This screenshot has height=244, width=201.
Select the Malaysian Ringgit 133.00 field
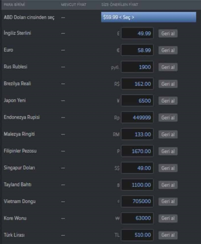pos(137,134)
